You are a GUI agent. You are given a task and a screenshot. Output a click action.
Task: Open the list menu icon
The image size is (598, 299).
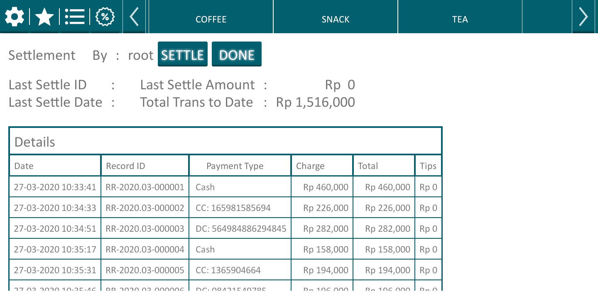tap(75, 17)
